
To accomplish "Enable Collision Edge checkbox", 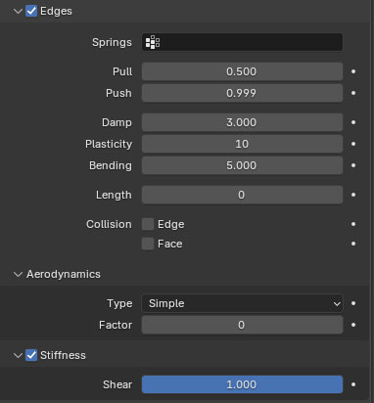I will point(148,224).
